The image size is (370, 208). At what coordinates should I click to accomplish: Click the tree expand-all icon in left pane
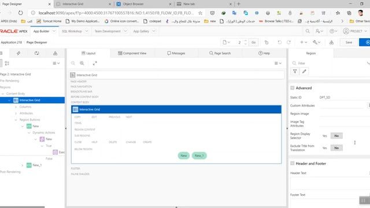click(x=7, y=63)
